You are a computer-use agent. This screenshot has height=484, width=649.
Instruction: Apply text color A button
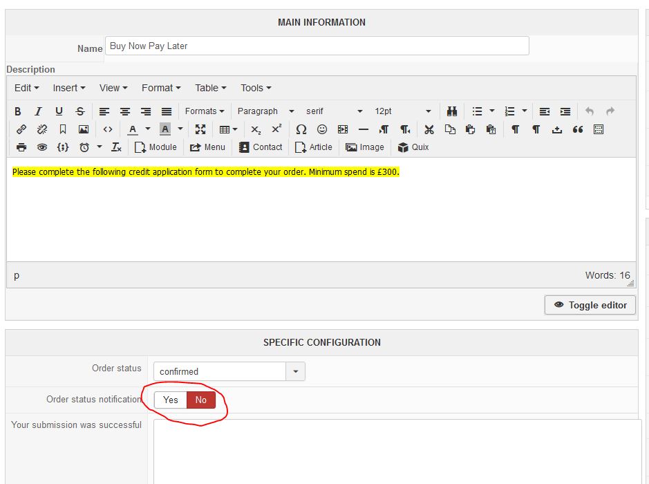click(133, 129)
